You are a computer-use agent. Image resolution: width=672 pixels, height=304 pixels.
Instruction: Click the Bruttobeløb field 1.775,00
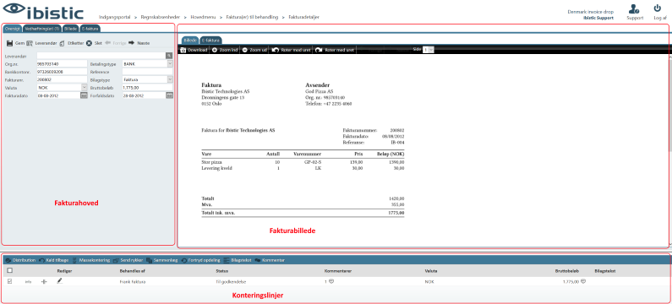tap(147, 87)
